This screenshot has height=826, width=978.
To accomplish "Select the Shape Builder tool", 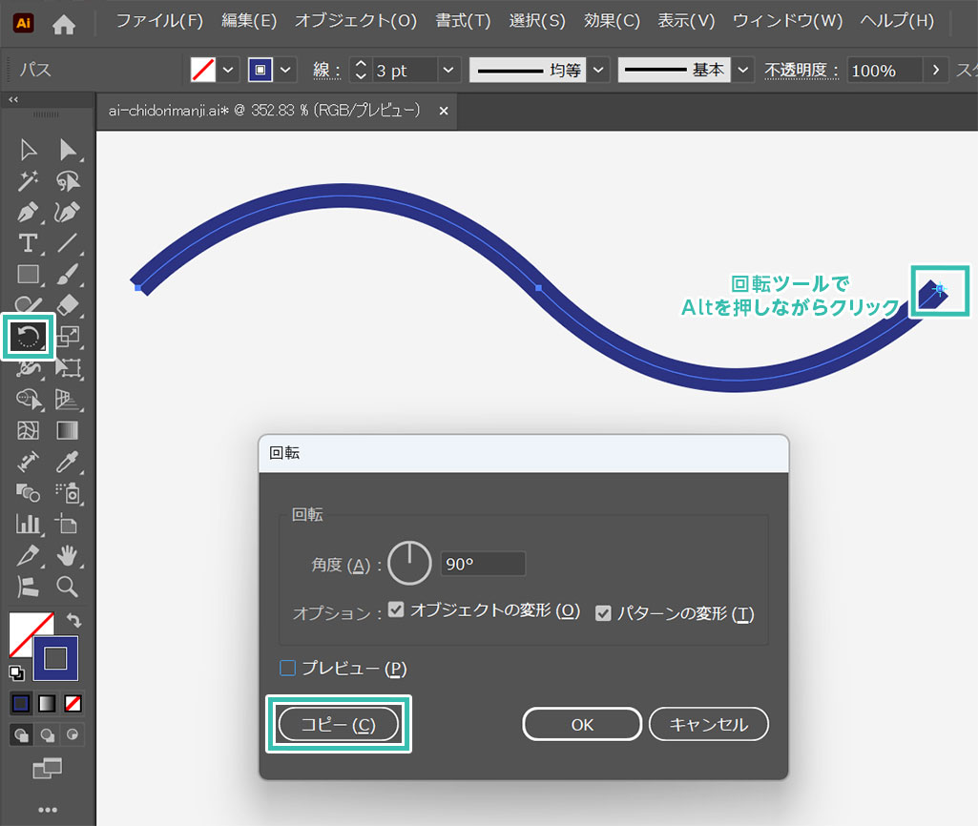I will tap(28, 399).
